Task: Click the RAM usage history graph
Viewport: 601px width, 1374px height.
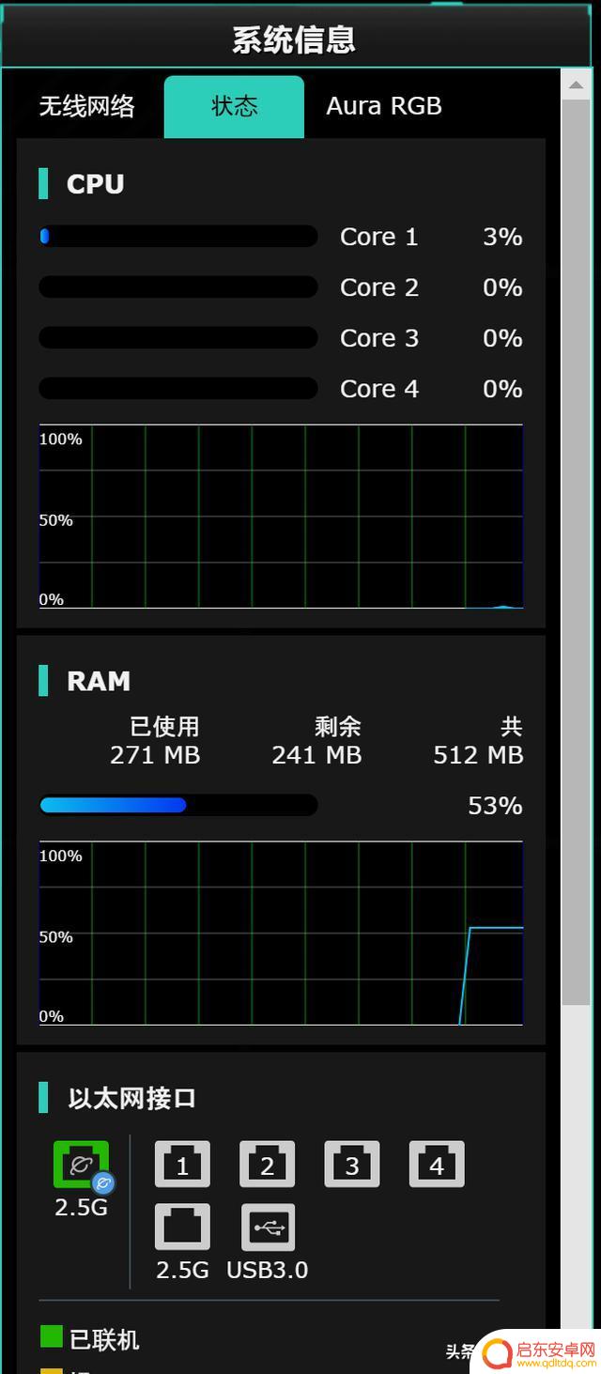Action: point(281,933)
